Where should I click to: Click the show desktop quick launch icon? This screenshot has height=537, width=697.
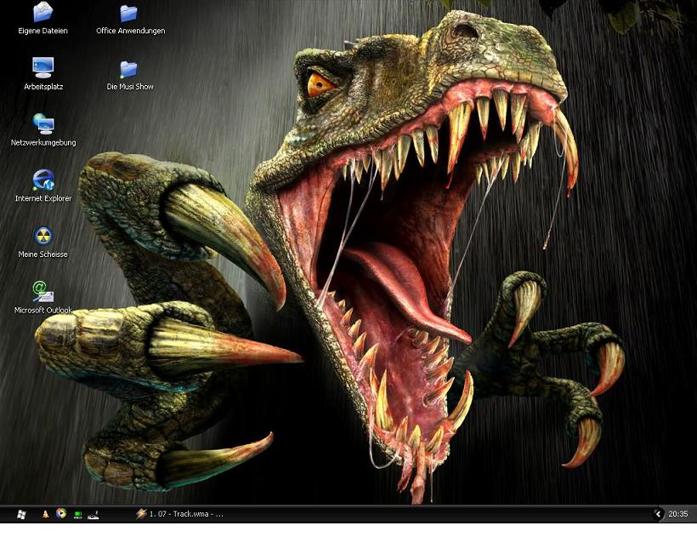coord(93,515)
